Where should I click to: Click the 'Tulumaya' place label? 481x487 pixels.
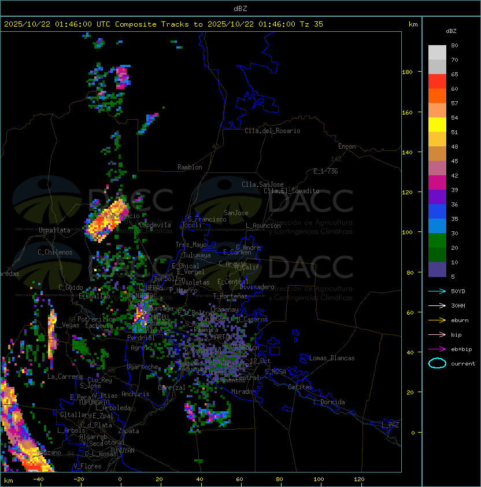[197, 255]
